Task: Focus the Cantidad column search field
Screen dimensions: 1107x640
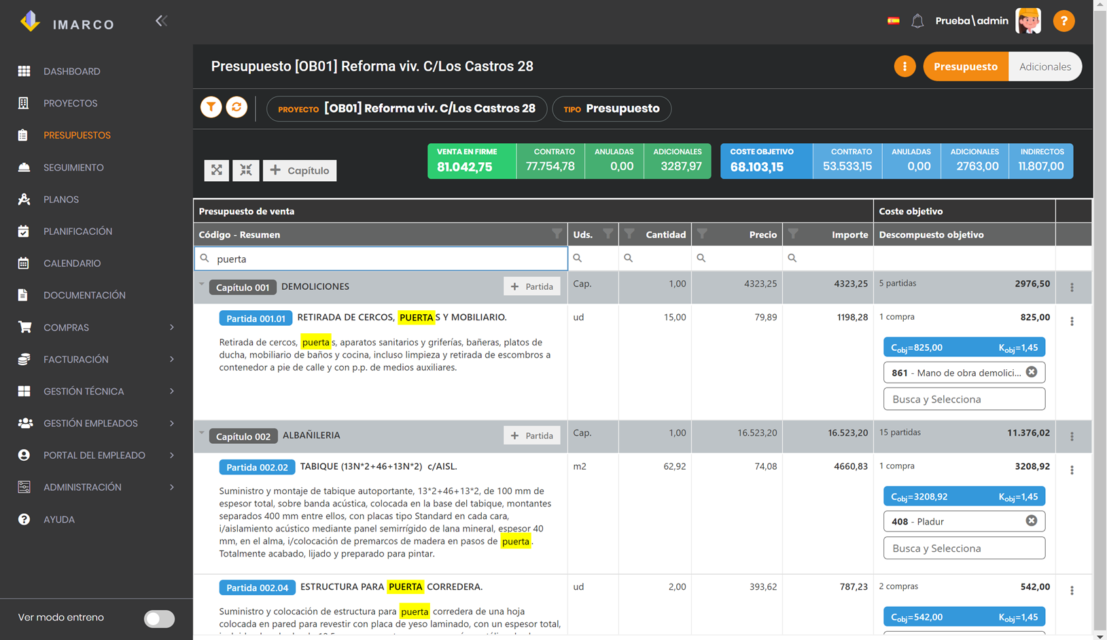Action: pos(655,258)
